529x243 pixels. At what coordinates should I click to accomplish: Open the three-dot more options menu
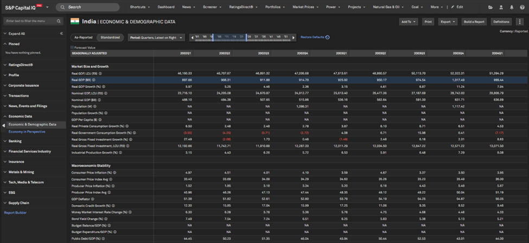tap(519, 22)
